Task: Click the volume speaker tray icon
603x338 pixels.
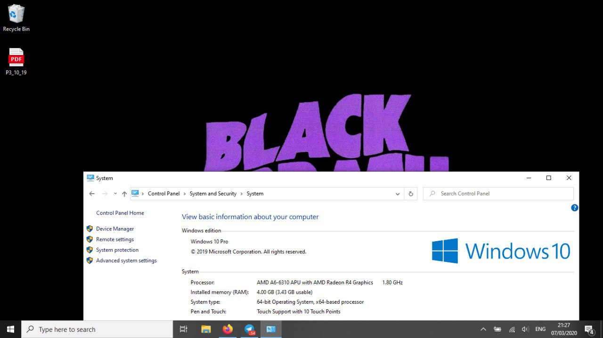Action: (x=525, y=329)
